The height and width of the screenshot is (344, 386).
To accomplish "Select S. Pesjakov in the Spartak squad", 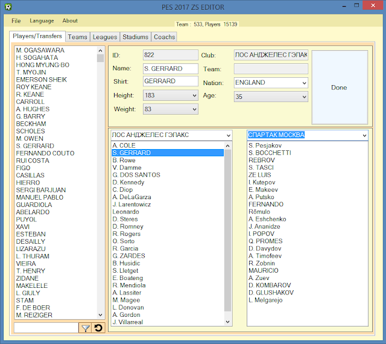I will [x=265, y=145].
